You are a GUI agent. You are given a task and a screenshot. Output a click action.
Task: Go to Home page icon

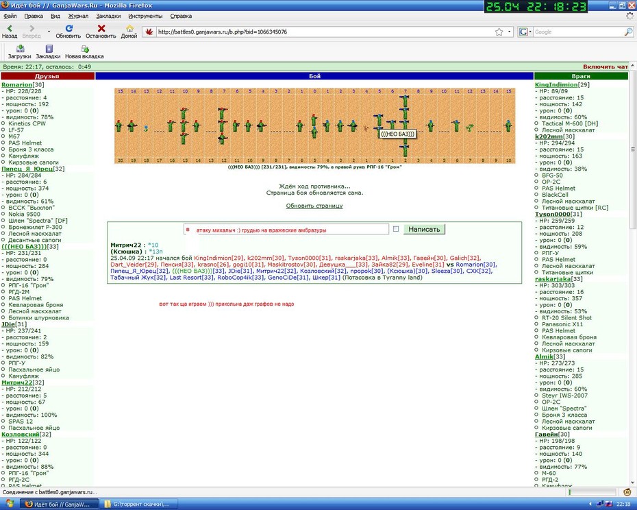129,29
